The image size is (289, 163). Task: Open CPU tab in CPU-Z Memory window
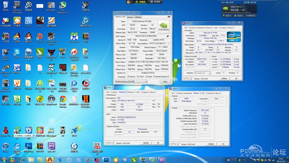(x=173, y=93)
